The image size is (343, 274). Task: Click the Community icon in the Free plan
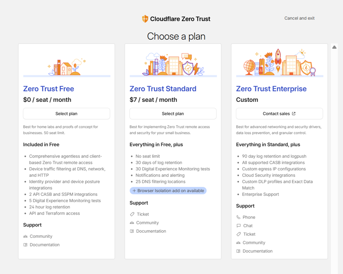click(x=26, y=236)
